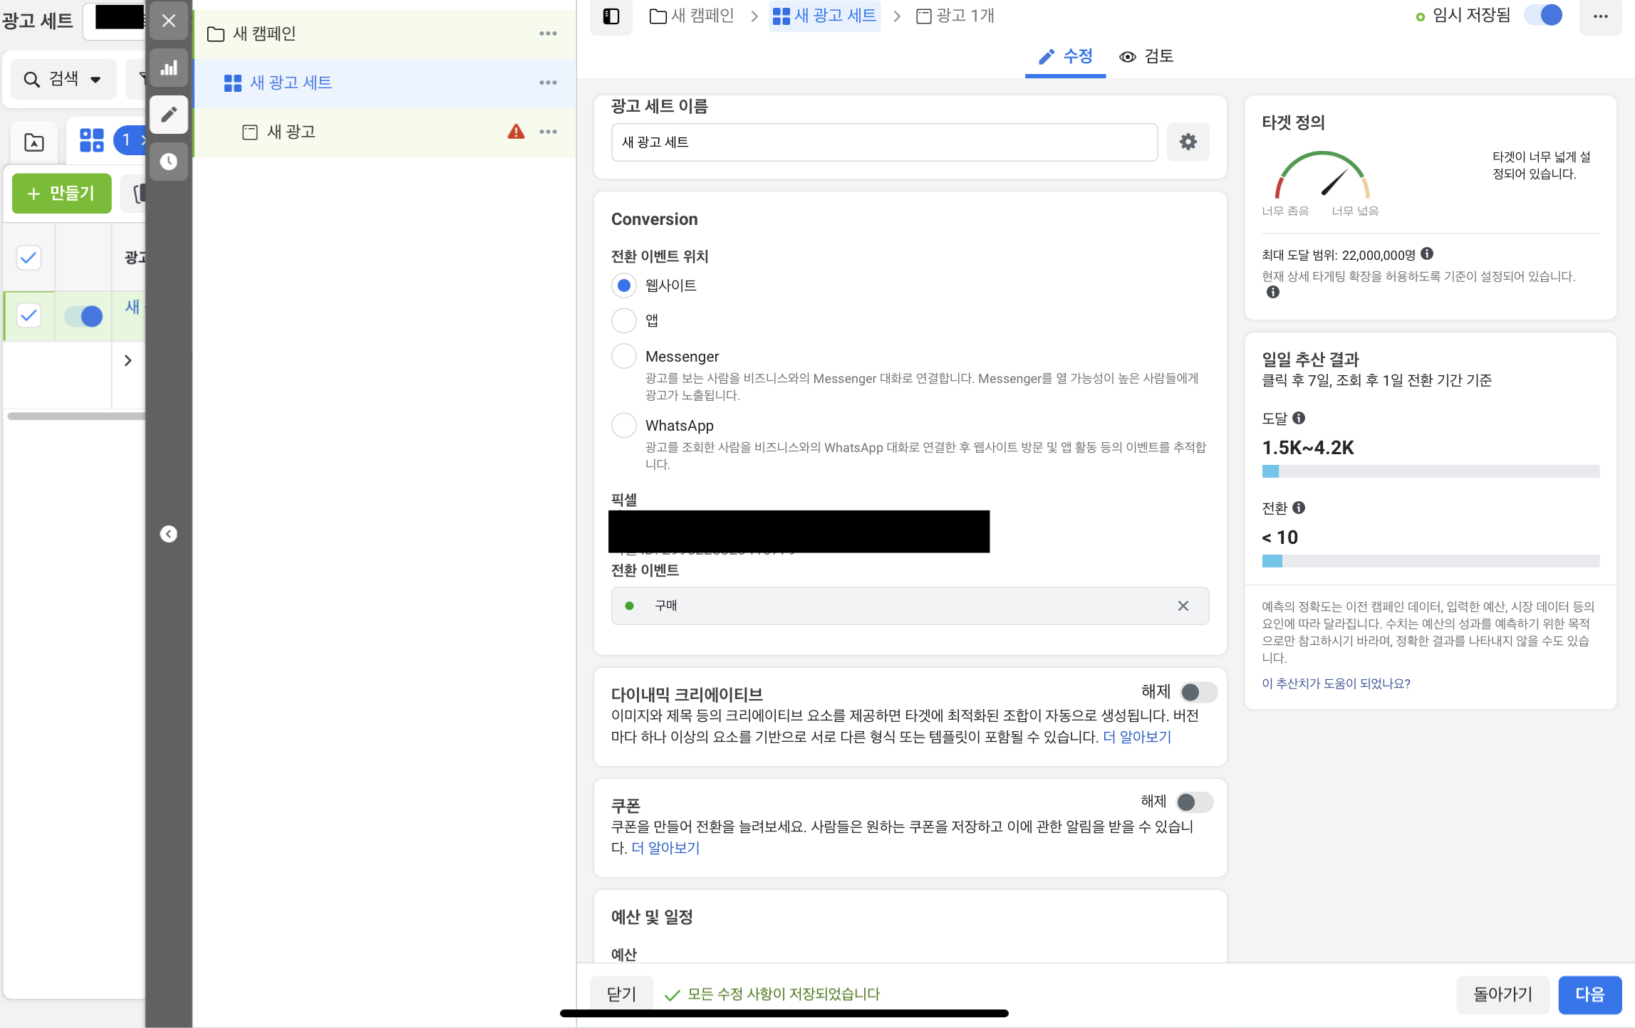This screenshot has height=1028, width=1635.
Task: Remove 구매 conversion event with the X
Action: pos(1183,606)
